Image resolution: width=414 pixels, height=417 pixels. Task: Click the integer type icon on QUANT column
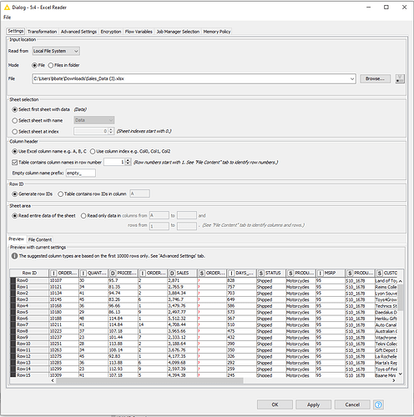tap(83, 273)
